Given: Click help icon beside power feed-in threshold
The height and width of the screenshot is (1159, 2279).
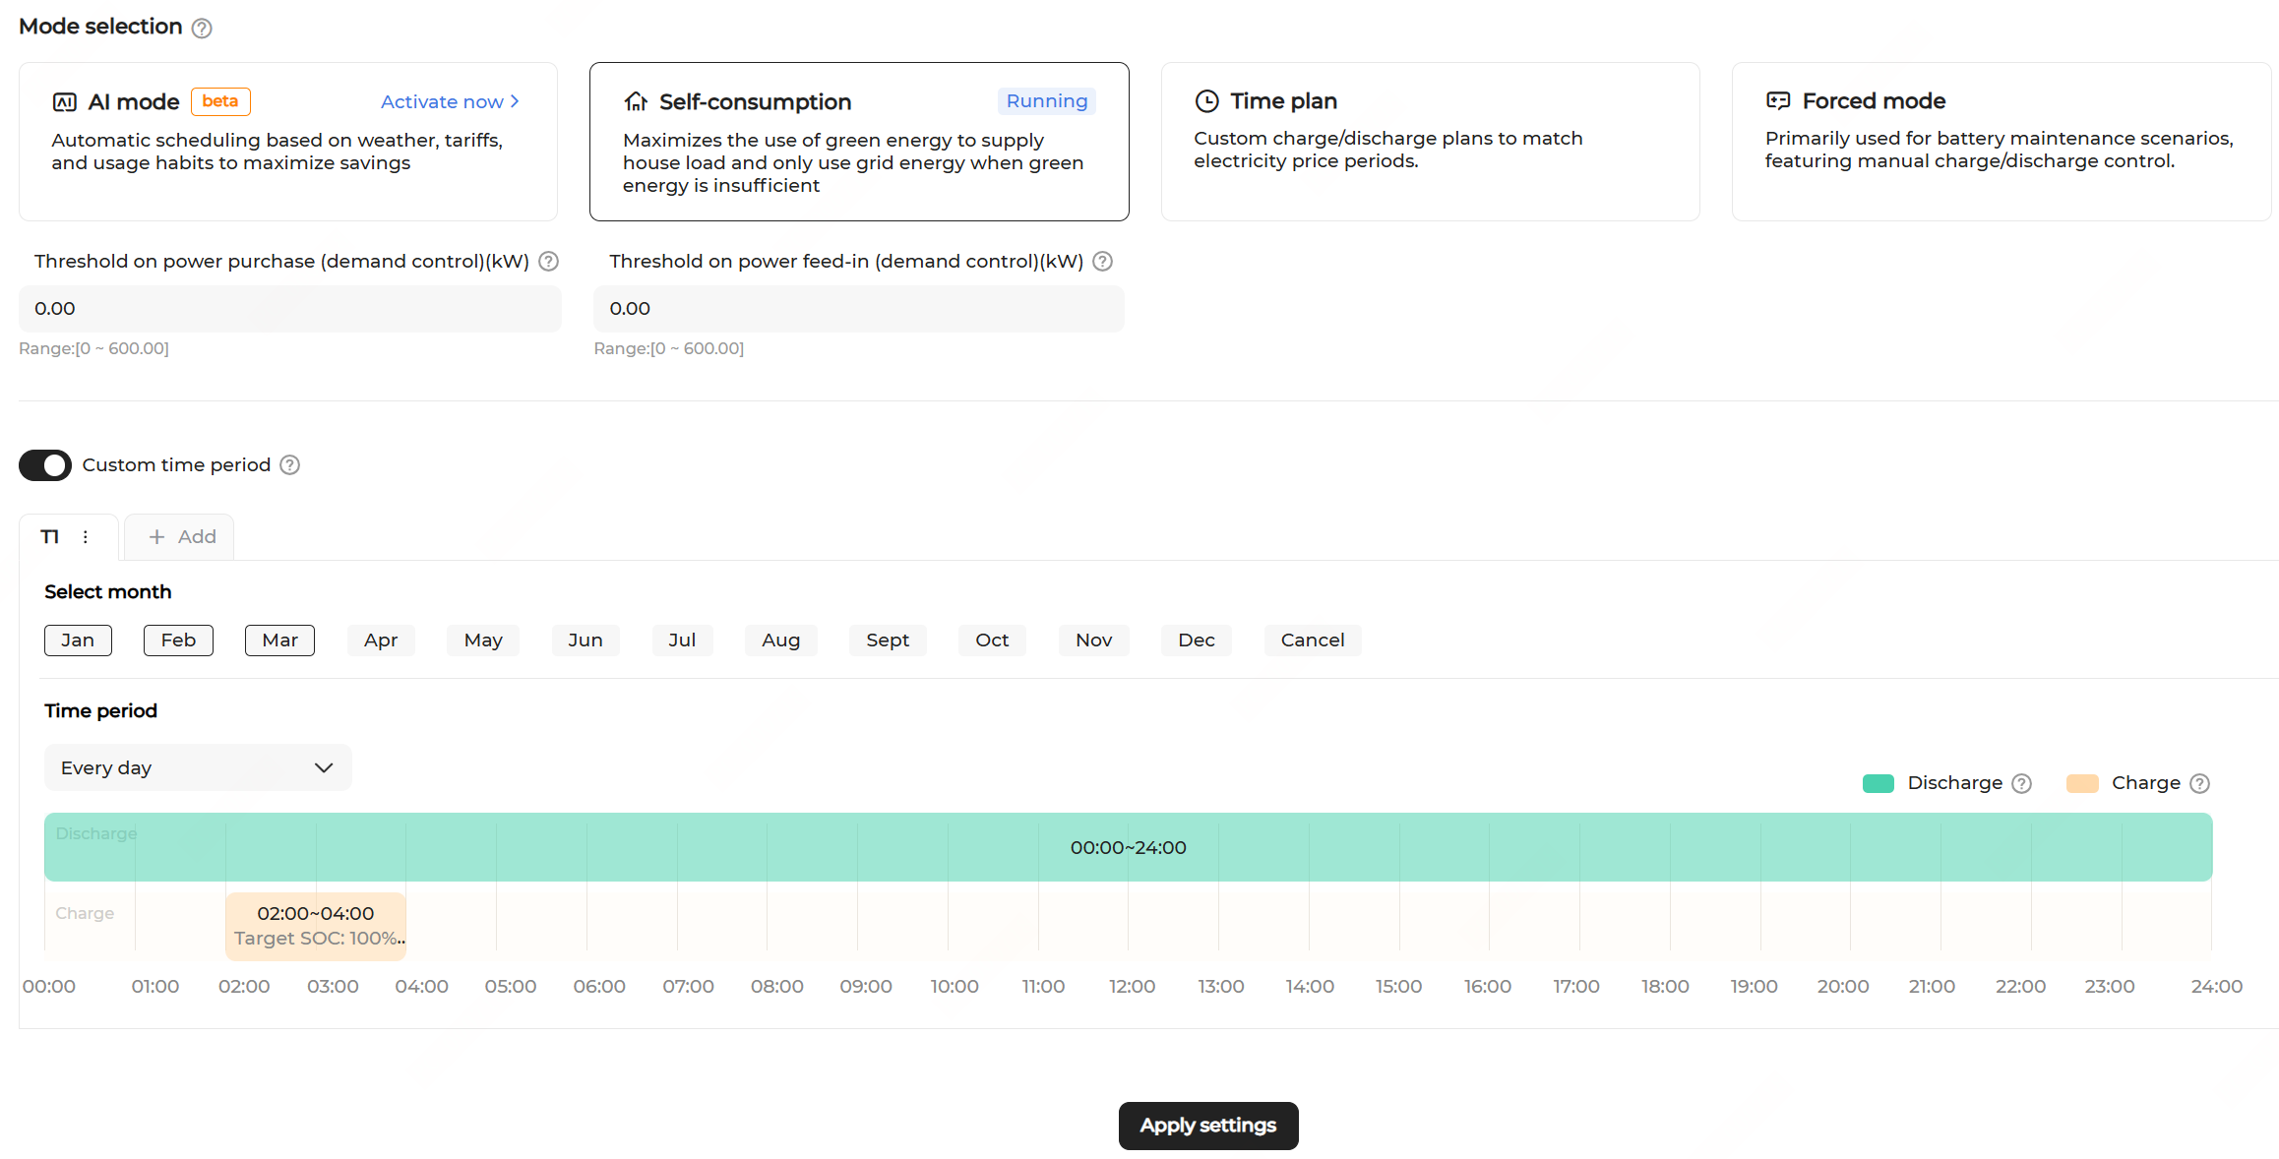Looking at the screenshot, I should pos(1103,262).
